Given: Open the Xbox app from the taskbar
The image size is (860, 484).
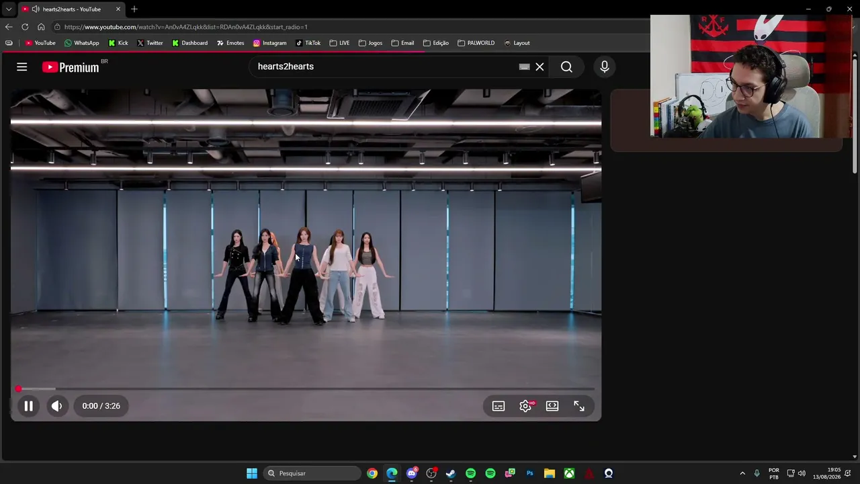Looking at the screenshot, I should click(x=569, y=473).
